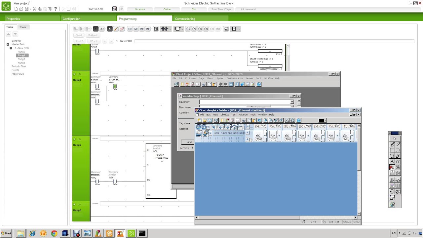Select Rung2 in the task tree

coord(21,59)
